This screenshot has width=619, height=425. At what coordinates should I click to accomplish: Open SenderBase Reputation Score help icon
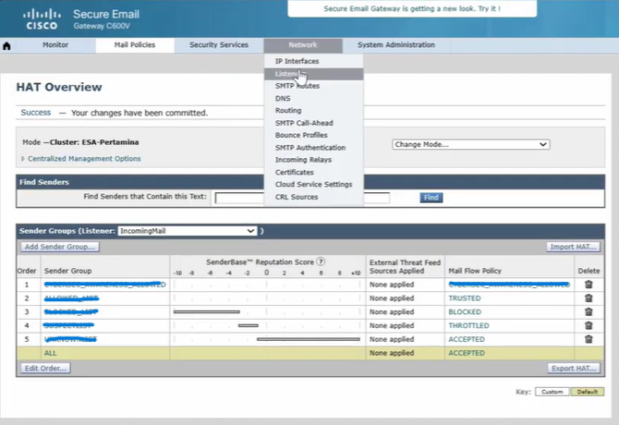click(x=322, y=262)
